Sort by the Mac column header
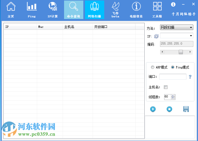The image size is (198, 141). click(50, 27)
